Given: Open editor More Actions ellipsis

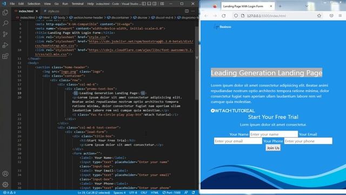Looking at the screenshot, I should (193, 11).
